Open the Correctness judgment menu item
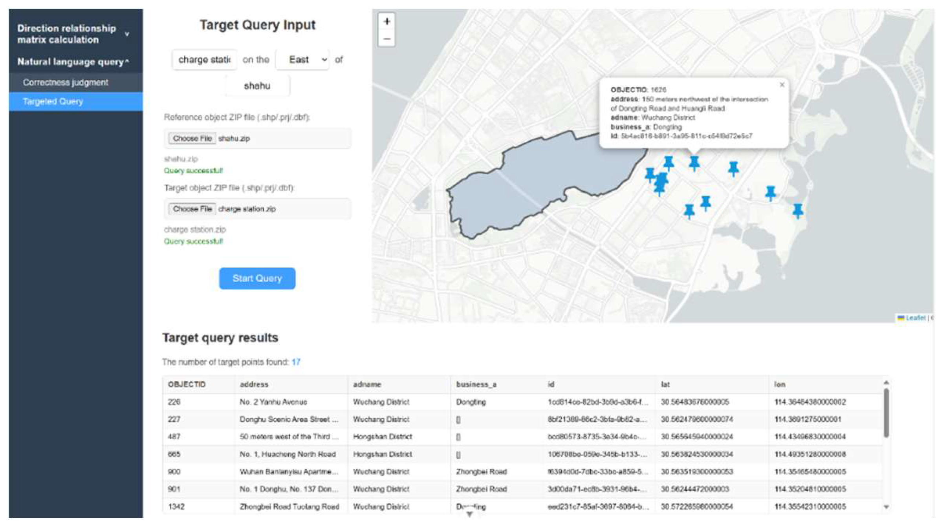This screenshot has width=947, height=530. (66, 82)
